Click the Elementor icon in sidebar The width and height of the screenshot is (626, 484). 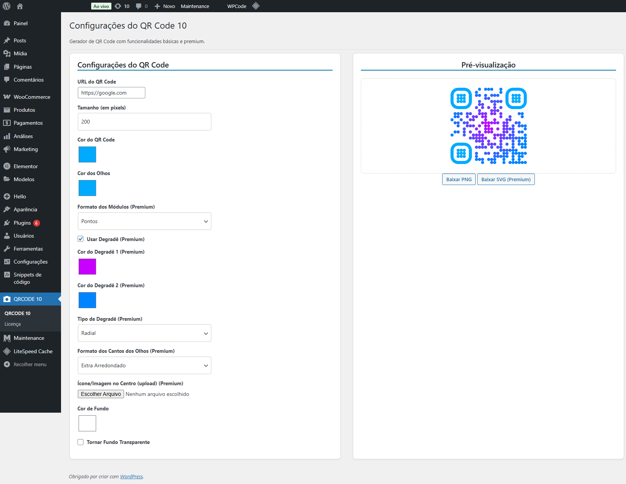tap(7, 166)
